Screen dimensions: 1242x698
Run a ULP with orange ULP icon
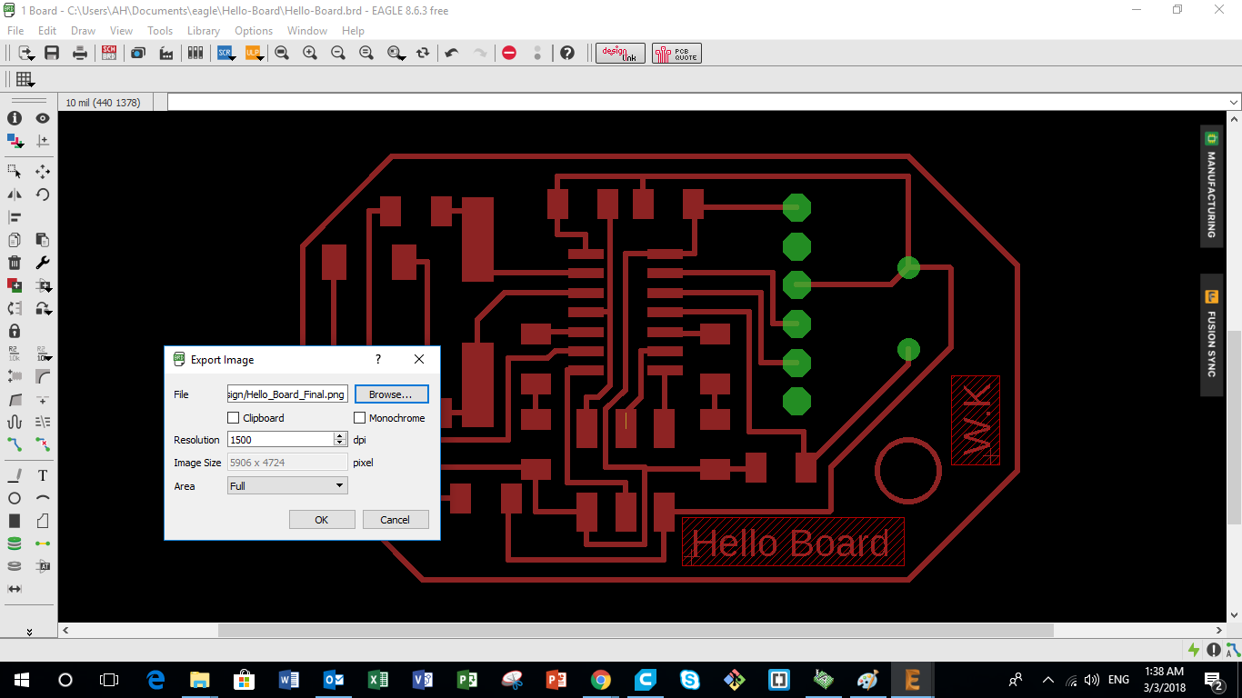pos(254,53)
